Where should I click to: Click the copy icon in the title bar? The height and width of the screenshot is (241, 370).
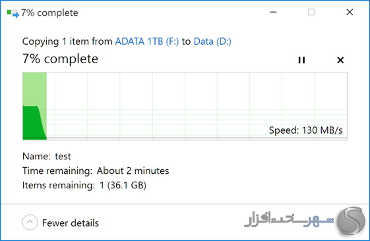coord(13,13)
